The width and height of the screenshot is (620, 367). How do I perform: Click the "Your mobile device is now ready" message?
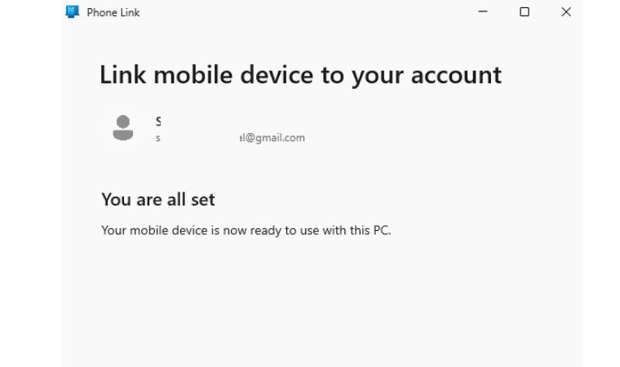click(x=246, y=231)
